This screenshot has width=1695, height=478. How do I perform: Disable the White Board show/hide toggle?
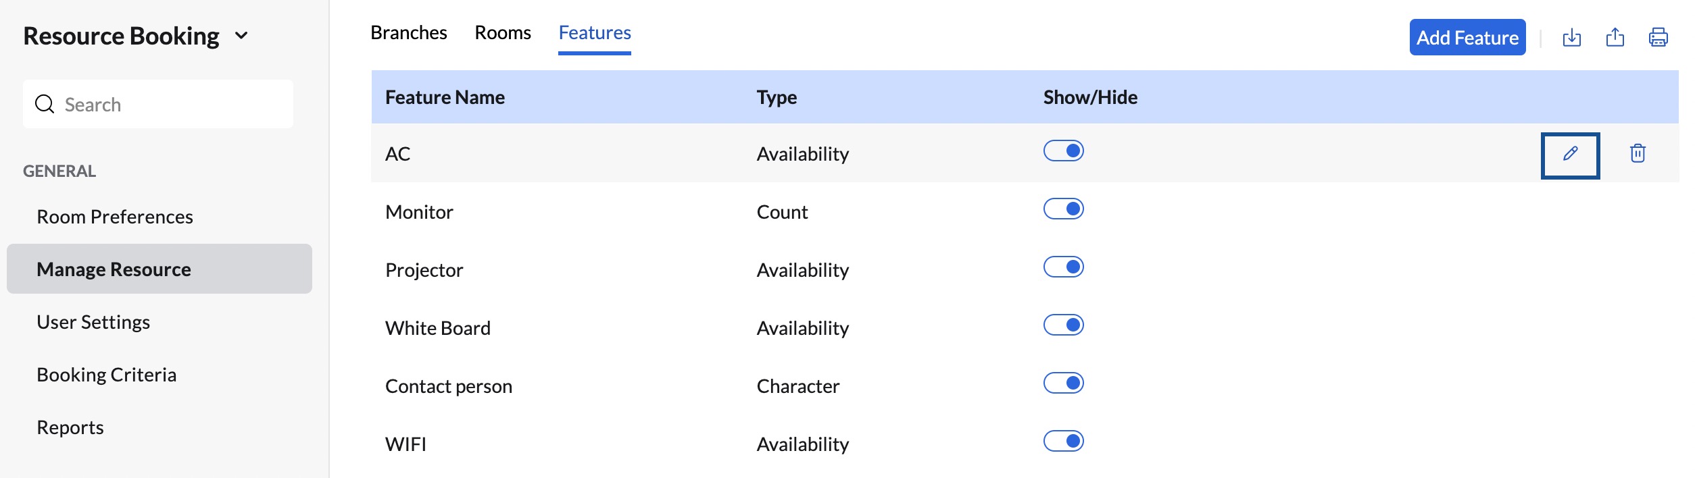coord(1063,325)
